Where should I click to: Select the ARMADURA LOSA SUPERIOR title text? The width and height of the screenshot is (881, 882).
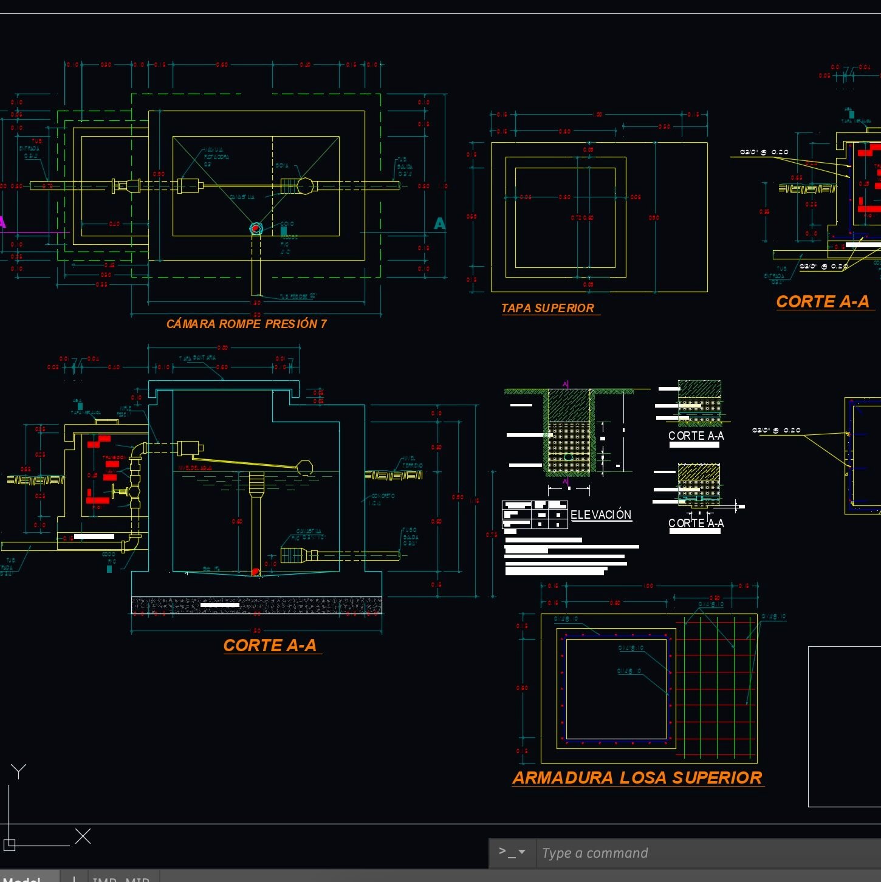pyautogui.click(x=637, y=778)
